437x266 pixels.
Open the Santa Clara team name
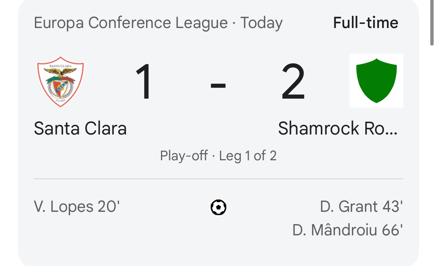click(80, 129)
